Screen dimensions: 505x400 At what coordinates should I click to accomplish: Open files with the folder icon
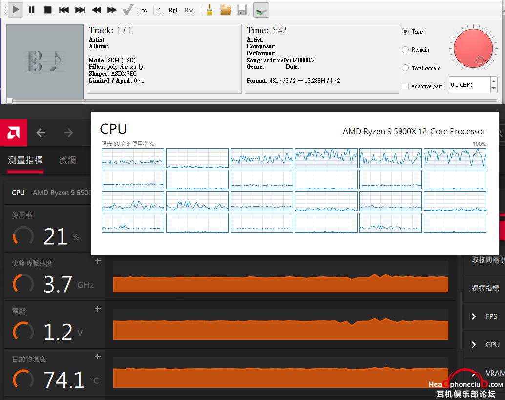226,10
